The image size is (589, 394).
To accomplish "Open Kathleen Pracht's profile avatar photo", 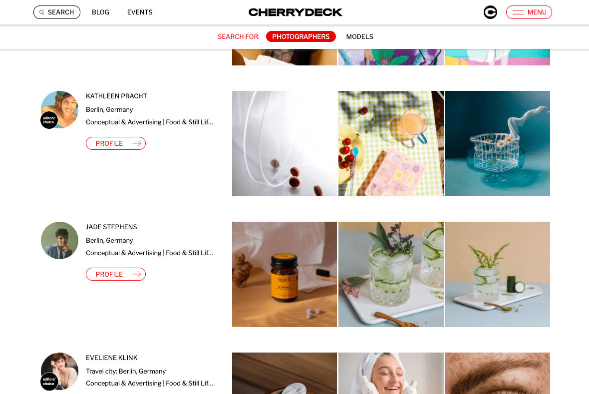I will 60,110.
